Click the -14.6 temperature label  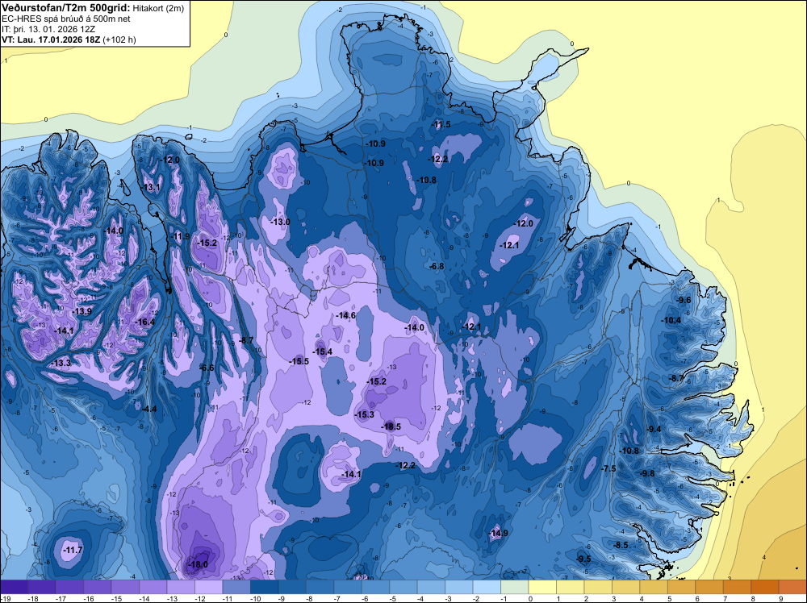coord(346,316)
